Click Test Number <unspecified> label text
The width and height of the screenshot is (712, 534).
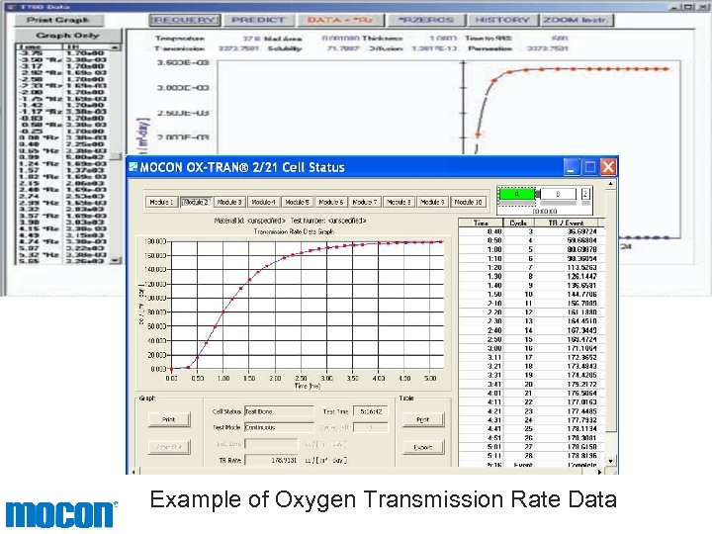[x=328, y=221]
